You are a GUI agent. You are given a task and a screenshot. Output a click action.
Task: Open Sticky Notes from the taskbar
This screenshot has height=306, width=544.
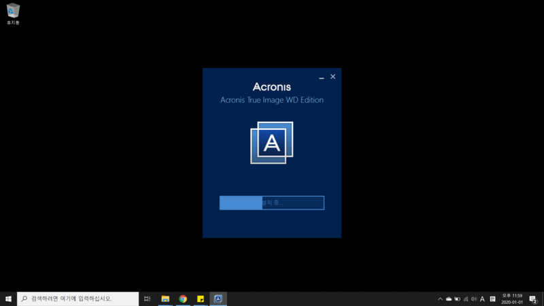[x=201, y=299]
